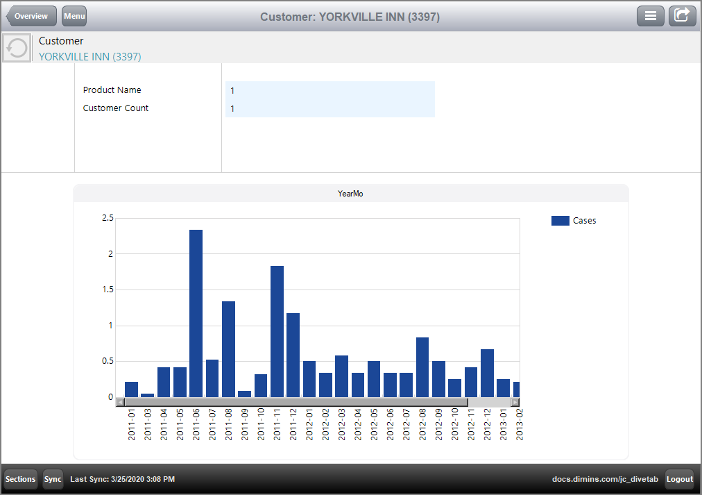Click the blue Cases legend swatch
702x495 pixels.
(561, 220)
